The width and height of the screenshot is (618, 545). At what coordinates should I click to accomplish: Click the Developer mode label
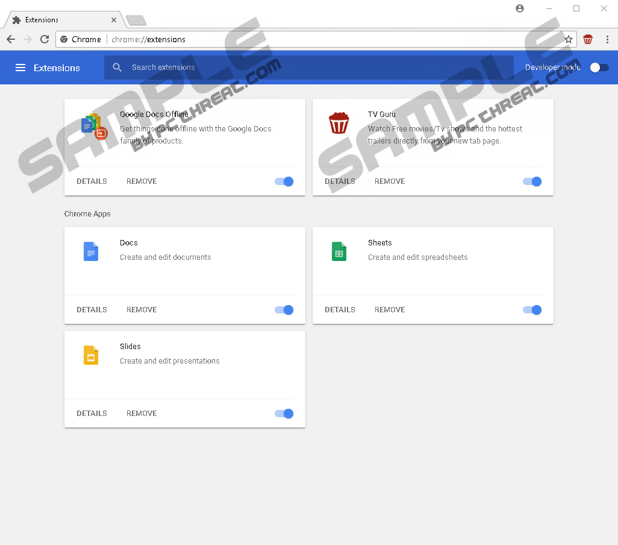[552, 68]
